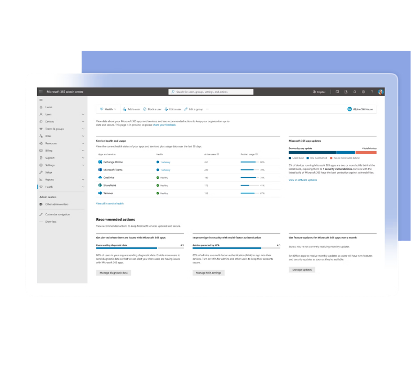Viewport: 419px width, 366px height.
Task: Open the app launcher waffle icon
Action: (x=41, y=92)
